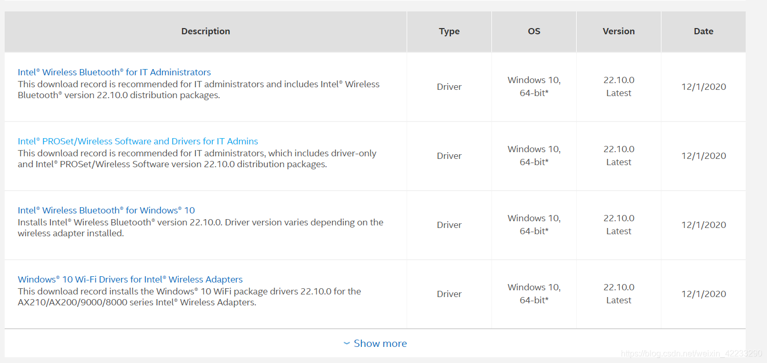Click version 22.10.0 Latest in Bluetooth Windows 10 row
This screenshot has height=363, width=767.
click(619, 225)
